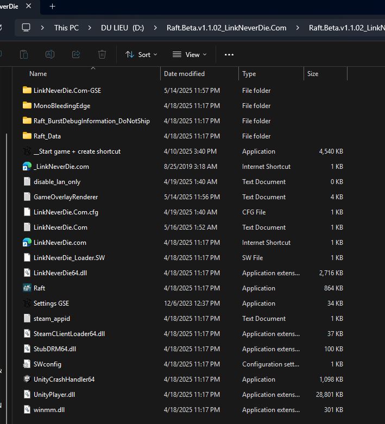The image size is (385, 424).
Task: Click the Share icon in the toolbar
Action: [76, 54]
